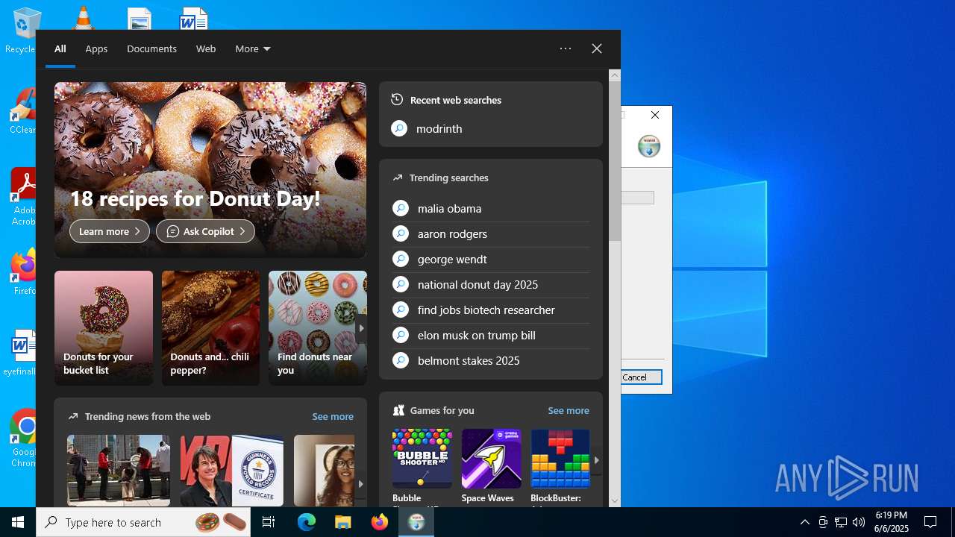
Task: Open See more for Games for you
Action: tap(569, 410)
